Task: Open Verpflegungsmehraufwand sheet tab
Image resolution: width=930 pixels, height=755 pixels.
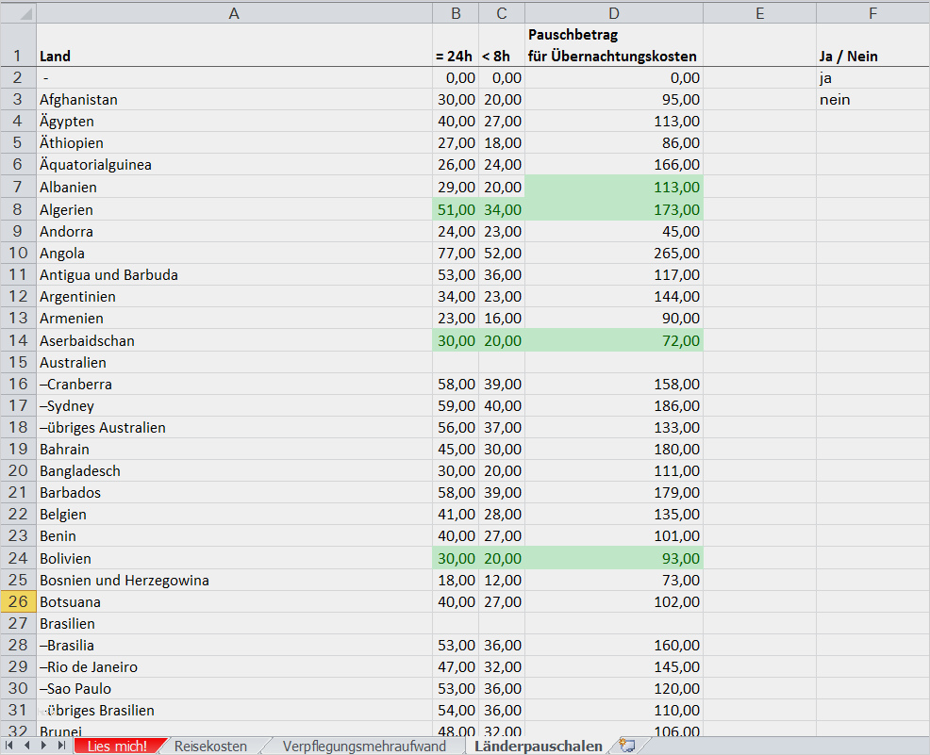Action: tap(364, 747)
